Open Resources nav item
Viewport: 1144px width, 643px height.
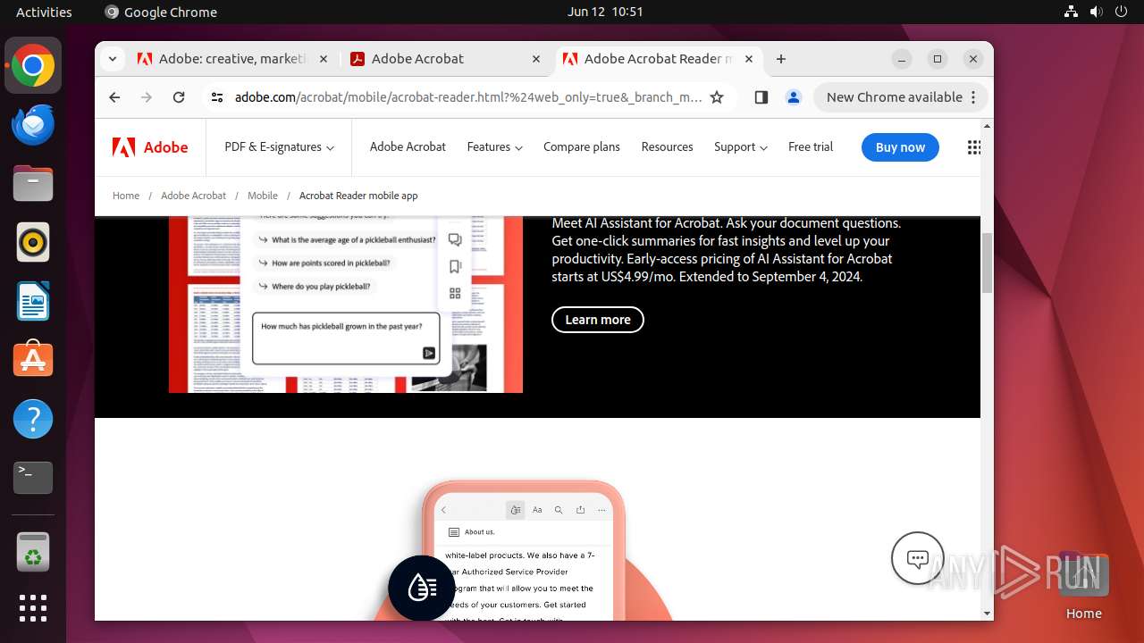[667, 147]
